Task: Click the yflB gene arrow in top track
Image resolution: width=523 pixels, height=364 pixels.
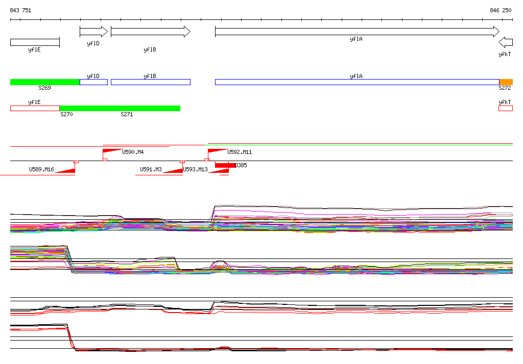Action: 151,32
